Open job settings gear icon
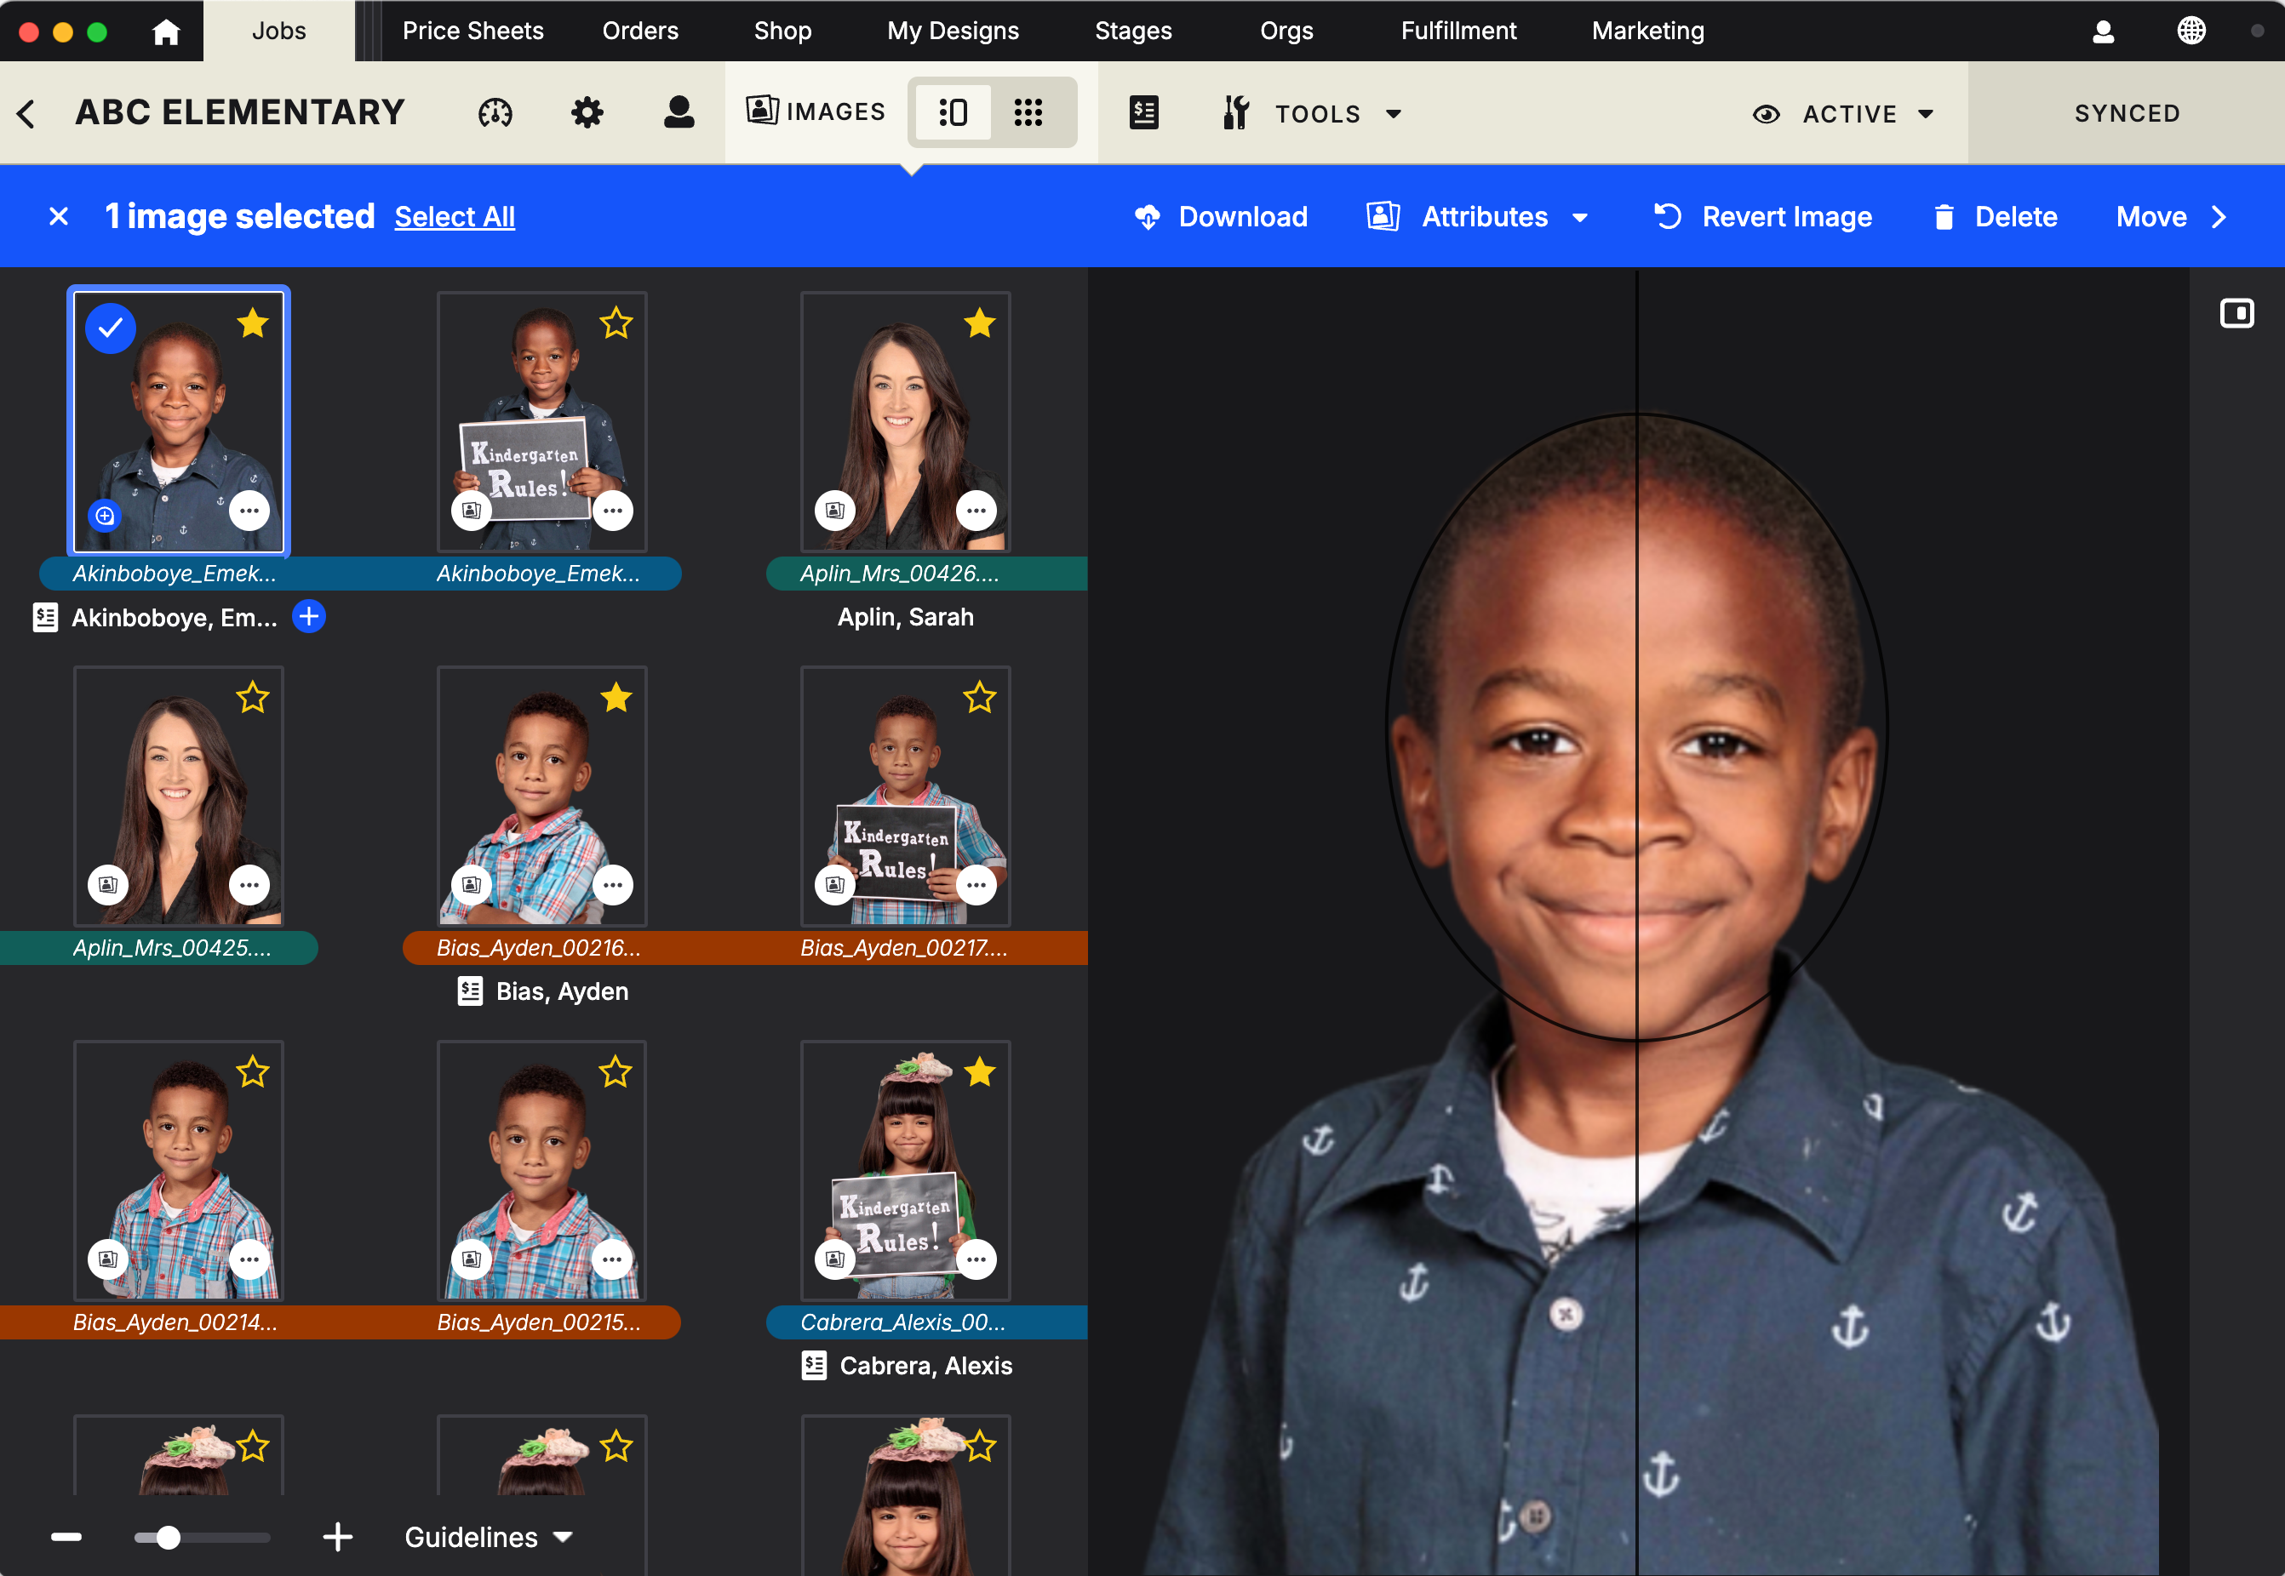 click(x=587, y=113)
